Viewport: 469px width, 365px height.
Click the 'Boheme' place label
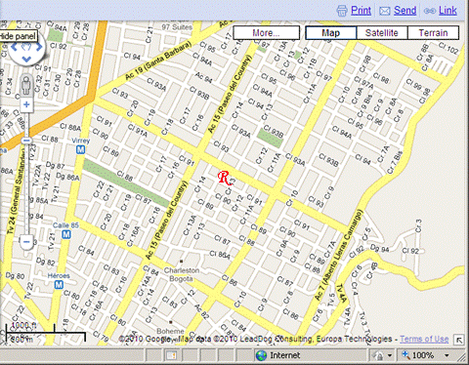point(170,331)
